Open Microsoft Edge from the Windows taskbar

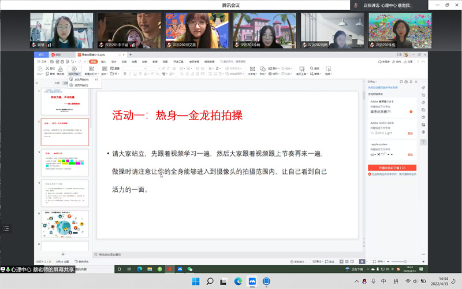pyautogui.click(x=238, y=281)
